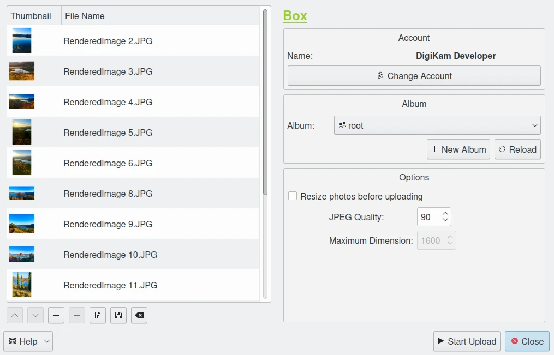Viewport: 554px width, 355px height.
Task: Decrease JPEG Quality with down arrow
Action: point(445,220)
